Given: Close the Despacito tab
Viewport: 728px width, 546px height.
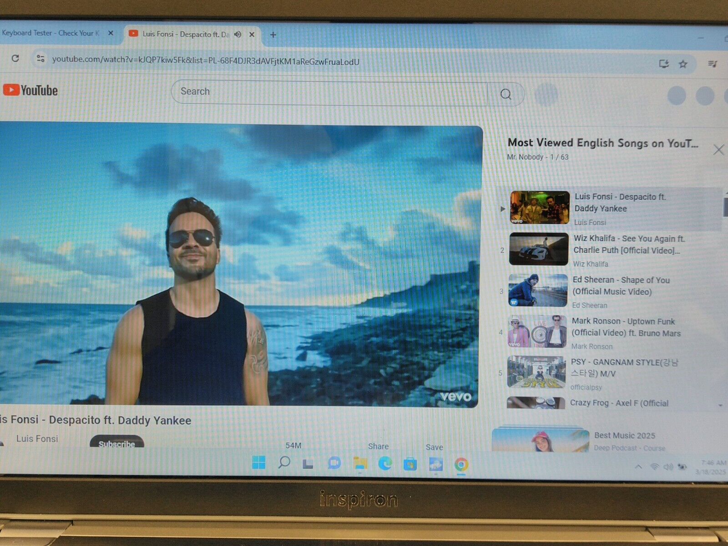Looking at the screenshot, I should [x=252, y=34].
